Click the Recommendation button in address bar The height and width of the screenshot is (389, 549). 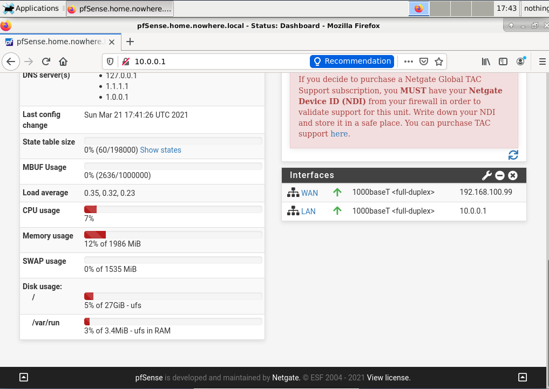click(x=352, y=61)
